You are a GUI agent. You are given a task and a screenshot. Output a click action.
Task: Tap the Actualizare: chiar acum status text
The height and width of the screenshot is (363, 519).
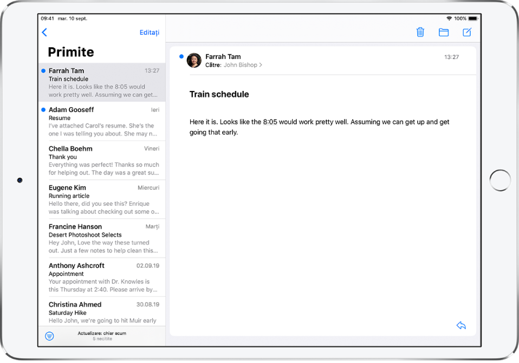(102, 333)
